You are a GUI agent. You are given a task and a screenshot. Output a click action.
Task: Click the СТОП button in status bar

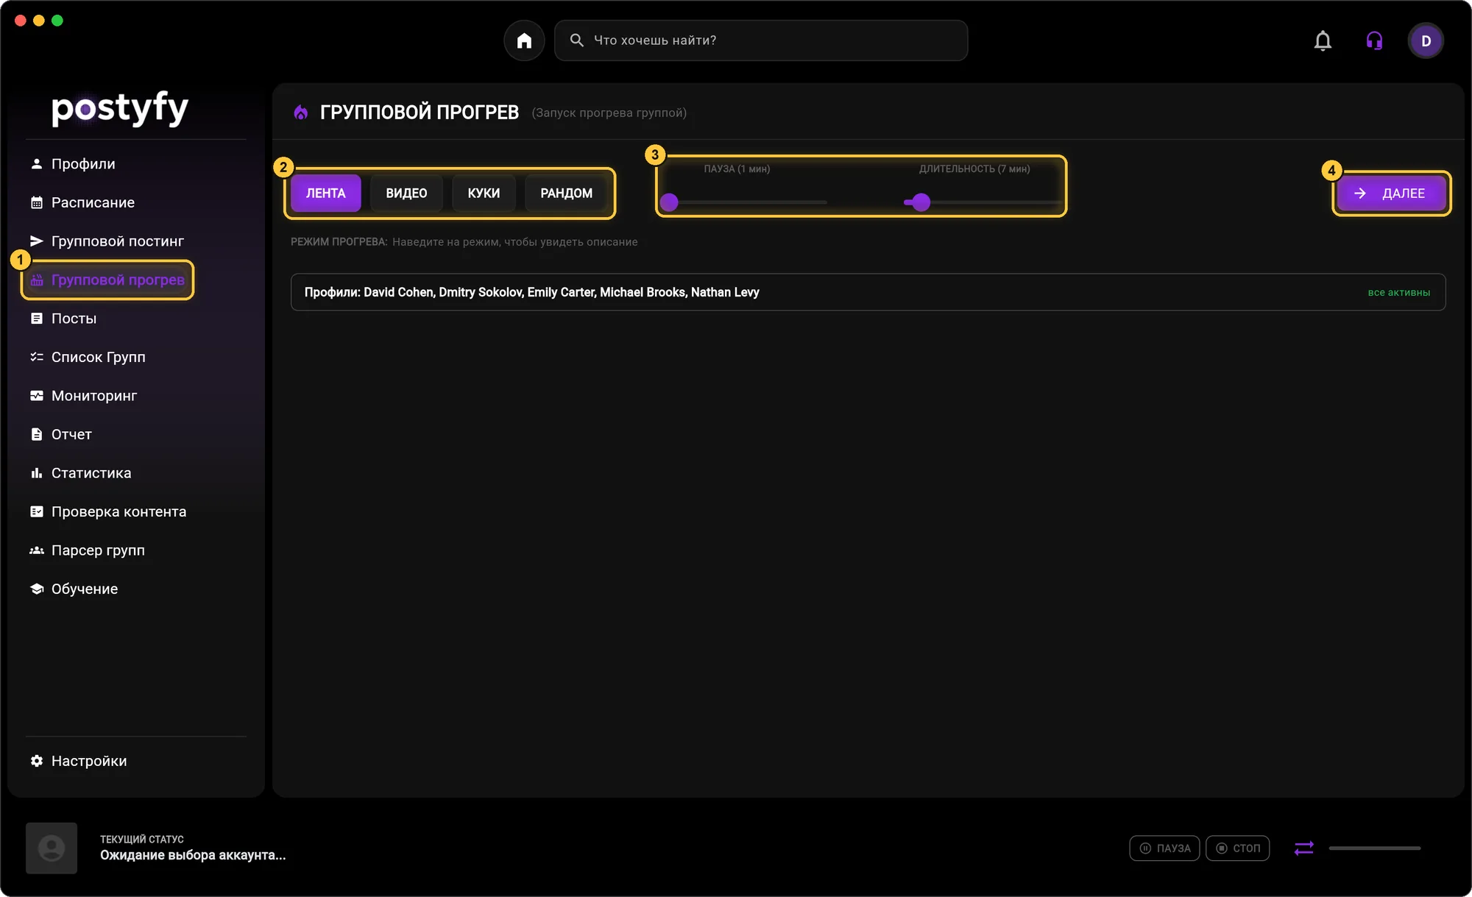(x=1237, y=848)
